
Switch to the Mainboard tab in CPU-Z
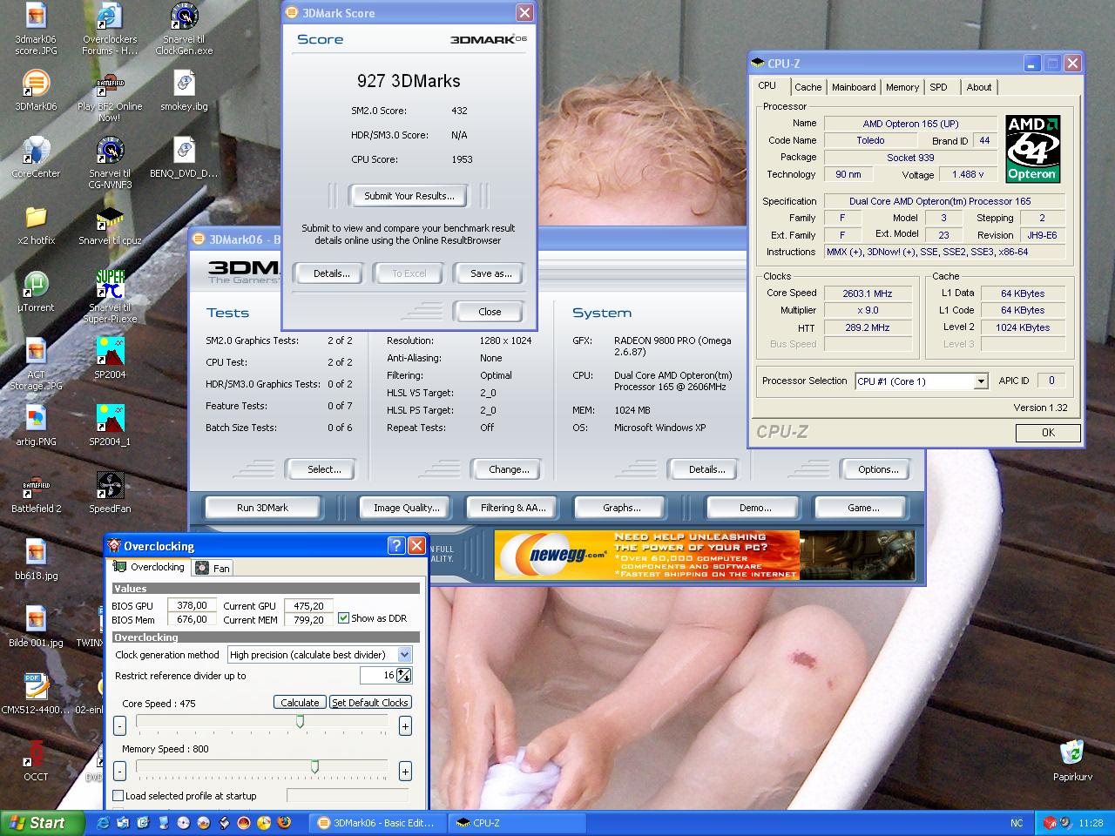[854, 87]
